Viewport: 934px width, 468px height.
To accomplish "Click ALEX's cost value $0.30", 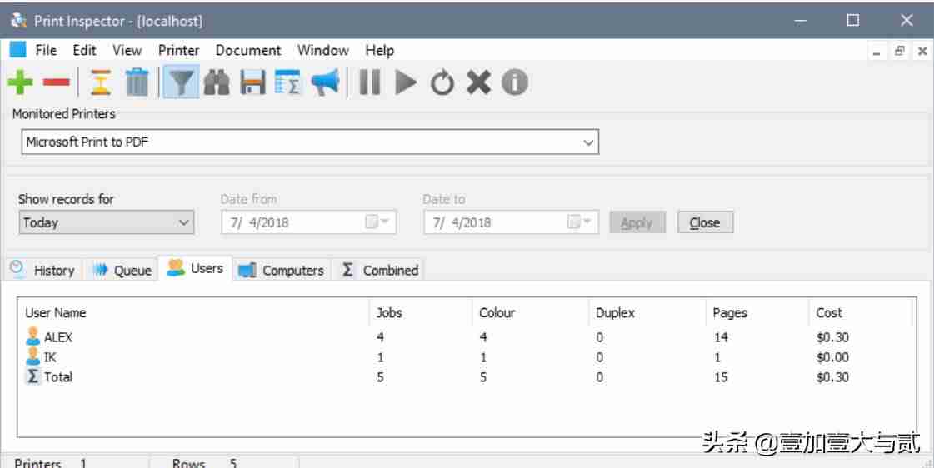I will 832,337.
